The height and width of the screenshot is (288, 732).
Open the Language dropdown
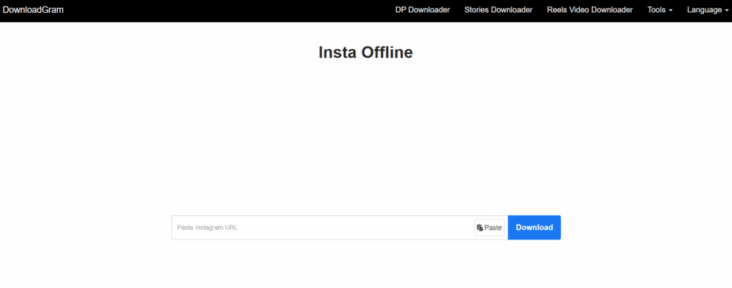[707, 10]
